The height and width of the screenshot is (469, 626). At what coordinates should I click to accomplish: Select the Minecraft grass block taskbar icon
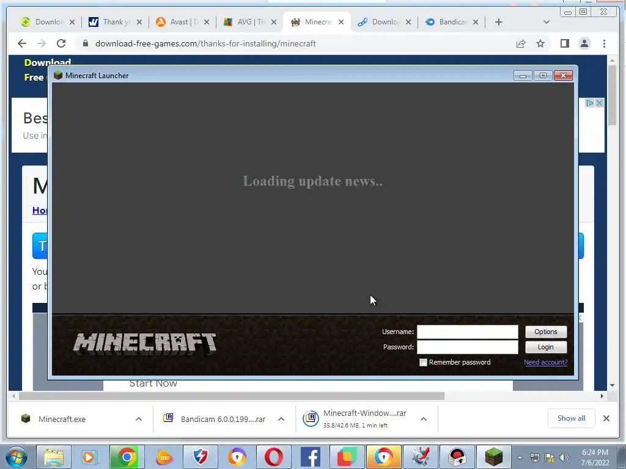pyautogui.click(x=494, y=457)
